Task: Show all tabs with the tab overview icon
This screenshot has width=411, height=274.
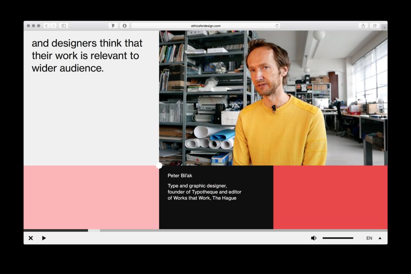Action: 374,25
